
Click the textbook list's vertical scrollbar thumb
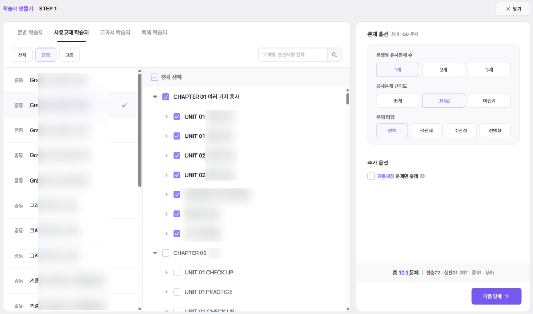[140, 130]
